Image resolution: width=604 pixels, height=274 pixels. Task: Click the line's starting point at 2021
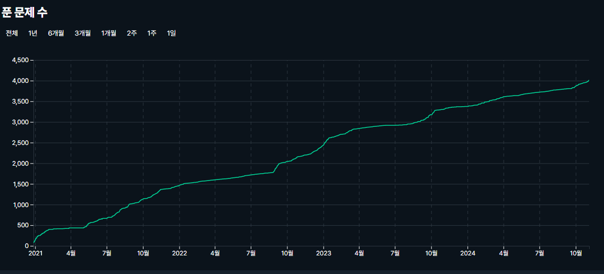35,242
